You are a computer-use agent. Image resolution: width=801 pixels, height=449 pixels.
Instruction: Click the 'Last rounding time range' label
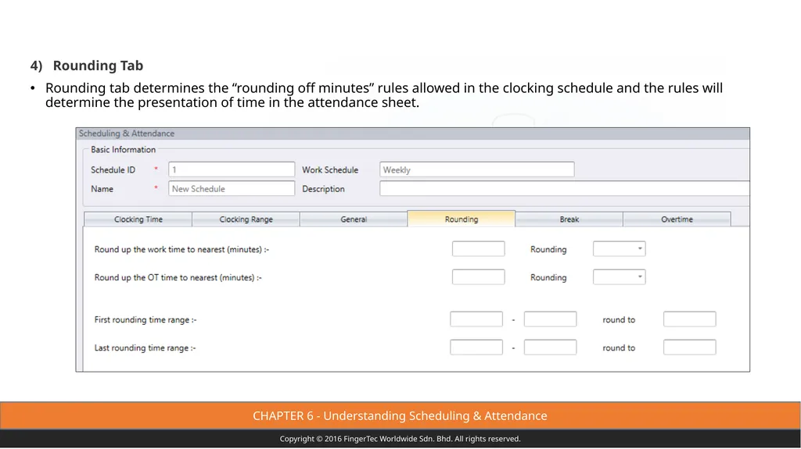(x=145, y=348)
